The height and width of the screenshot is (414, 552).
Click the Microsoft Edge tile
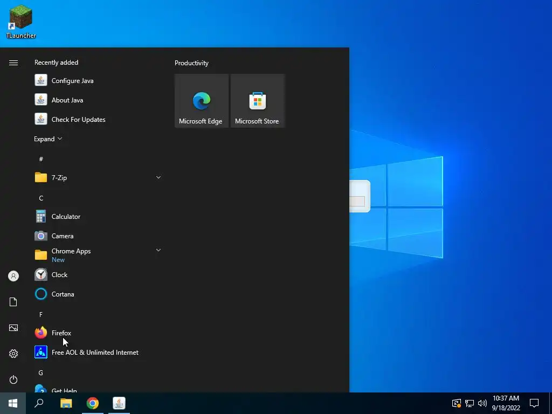(x=202, y=101)
